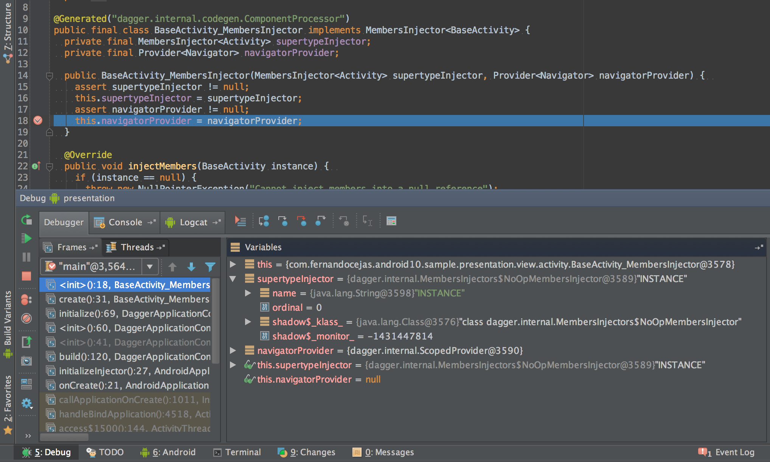Switch to the Console tab
770x462 pixels.
tap(125, 222)
